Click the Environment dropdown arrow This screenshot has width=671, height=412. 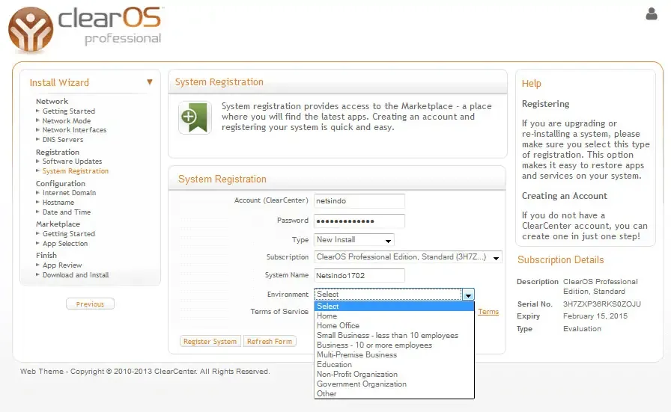coord(468,295)
